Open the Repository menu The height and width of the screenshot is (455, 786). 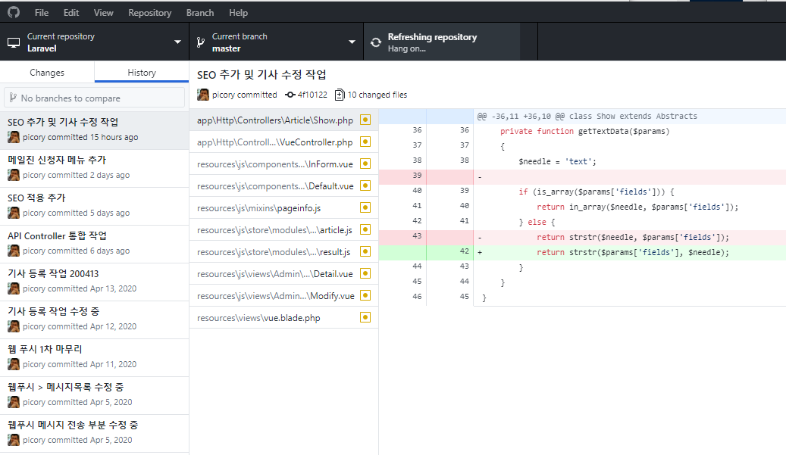tap(149, 12)
